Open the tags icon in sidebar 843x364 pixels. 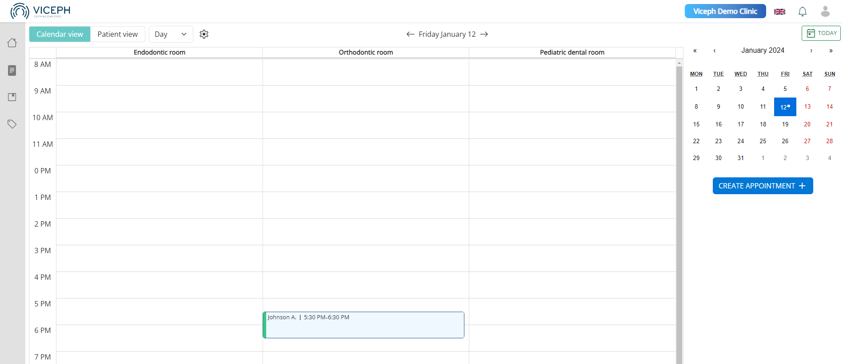point(12,124)
